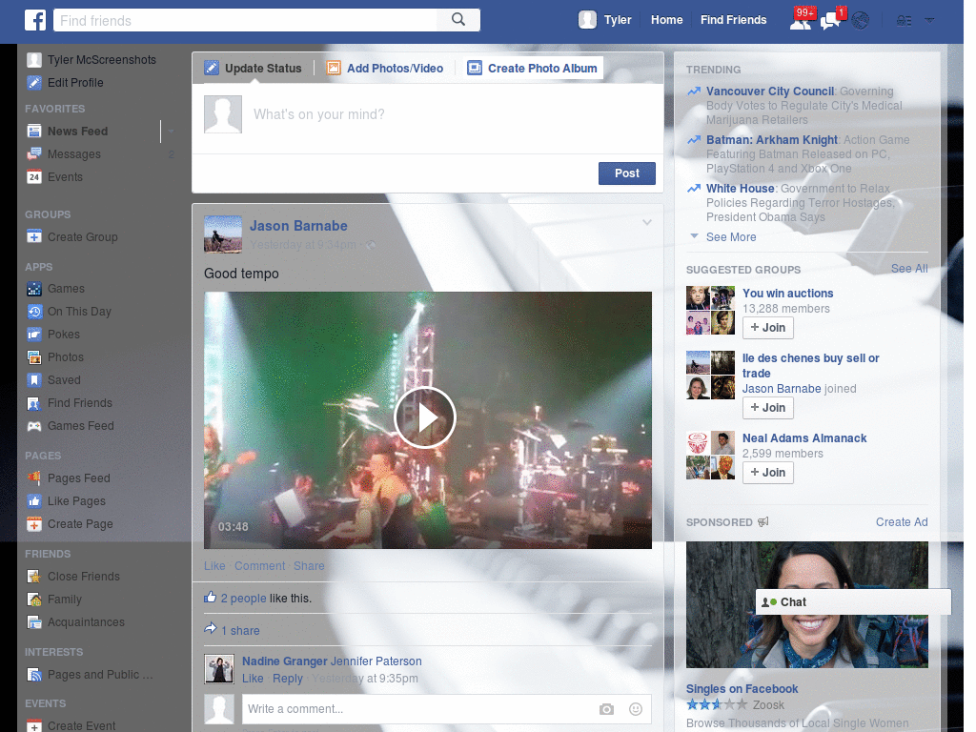The width and height of the screenshot is (976, 732).
Task: Open emoji picker in comment box
Action: (x=636, y=709)
